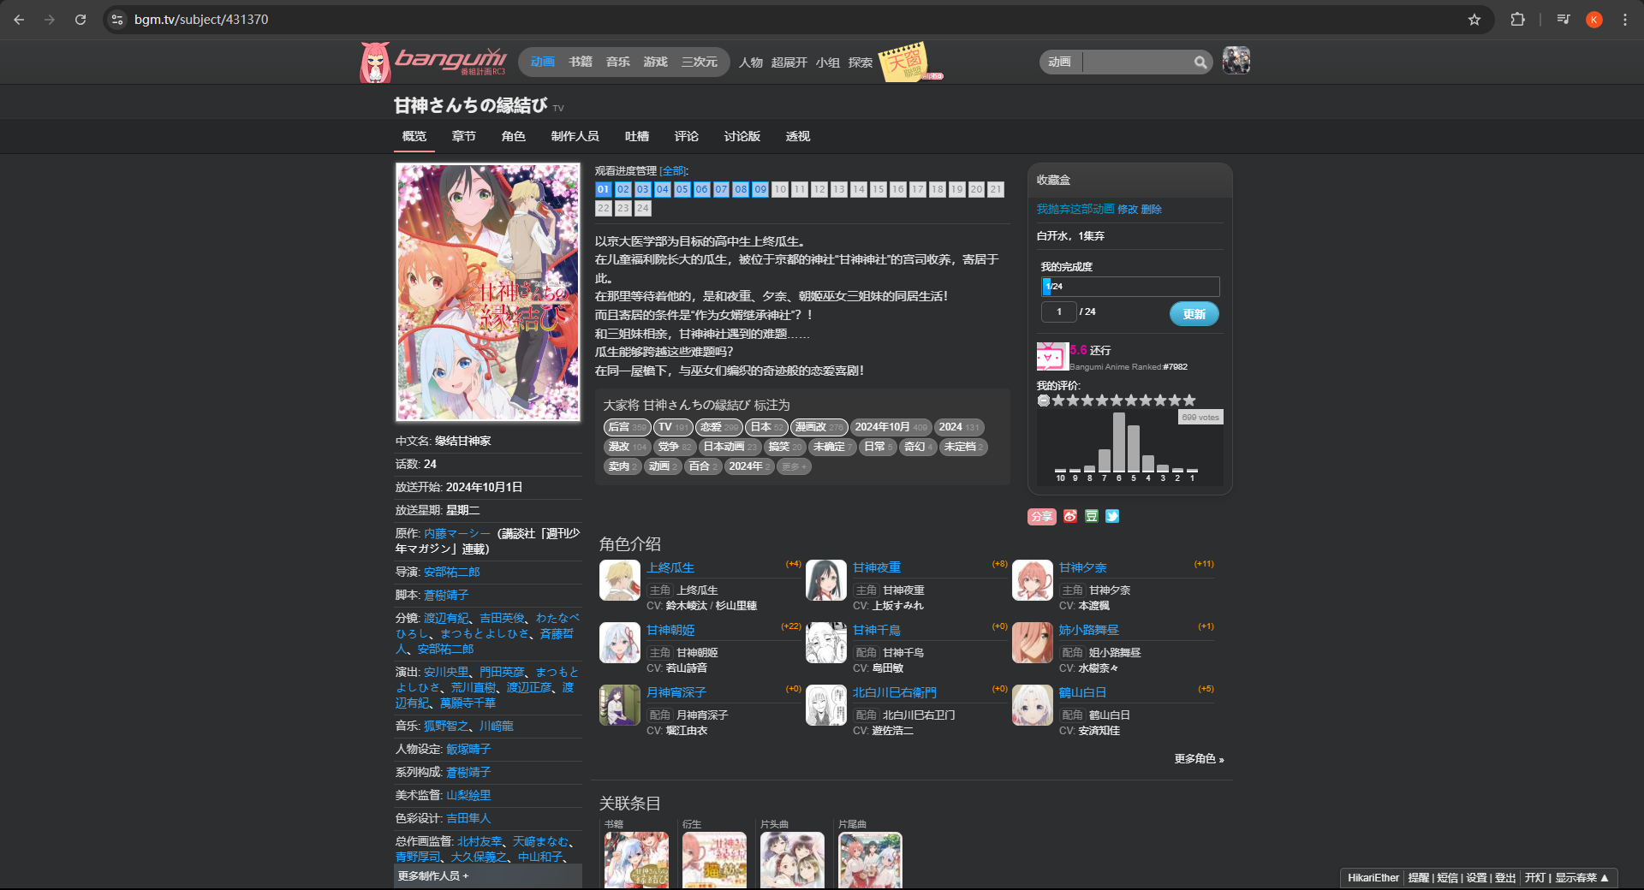This screenshot has width=1644, height=890.
Task: Clear my rating with the minus icon
Action: [x=1044, y=400]
